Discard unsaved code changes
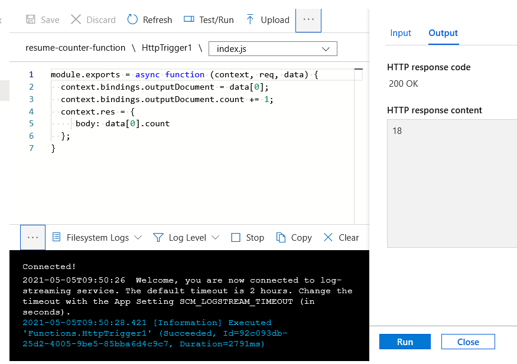Screen dimensions: 517x364 click(93, 19)
